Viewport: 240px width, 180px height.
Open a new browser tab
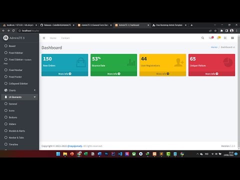(191, 25)
